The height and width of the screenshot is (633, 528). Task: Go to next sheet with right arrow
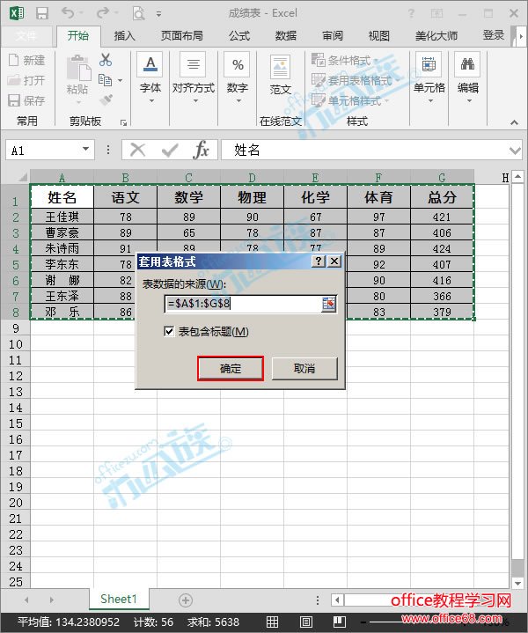tap(51, 600)
